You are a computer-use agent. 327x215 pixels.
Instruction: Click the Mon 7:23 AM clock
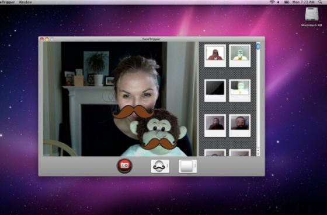click(303, 2)
